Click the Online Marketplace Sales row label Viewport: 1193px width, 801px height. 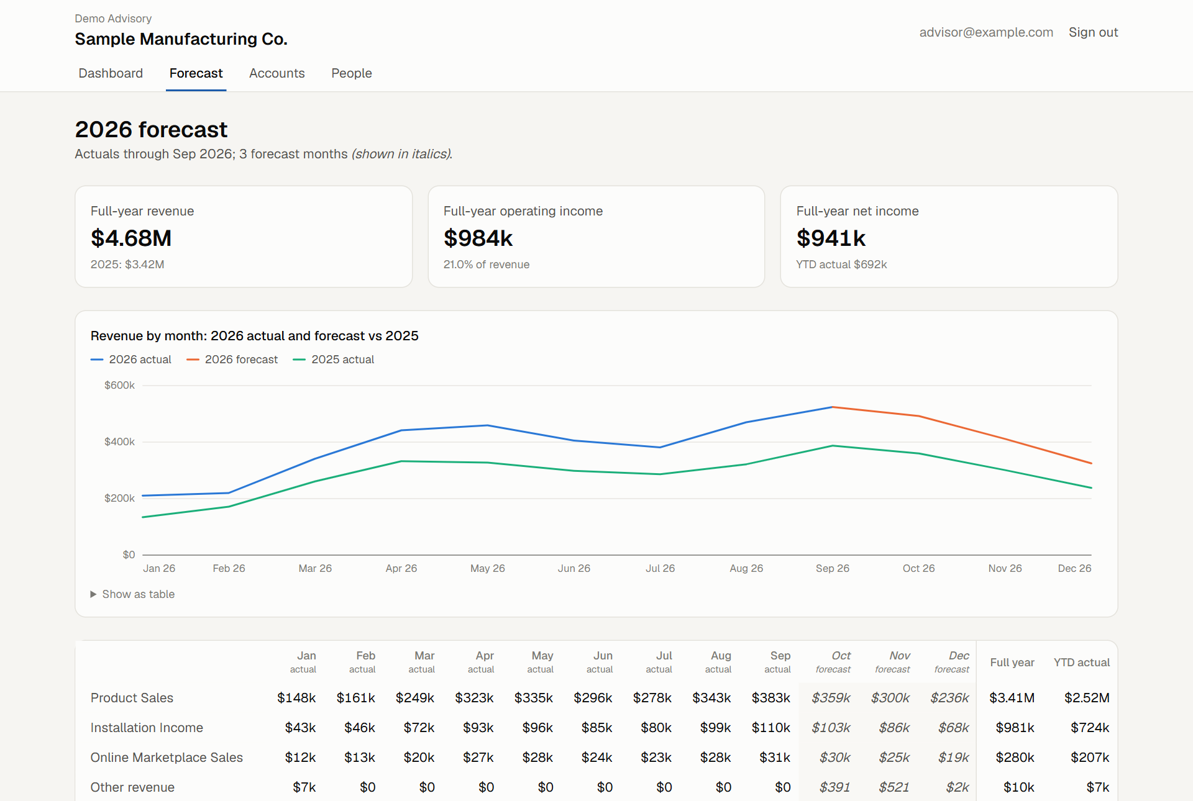click(x=167, y=758)
